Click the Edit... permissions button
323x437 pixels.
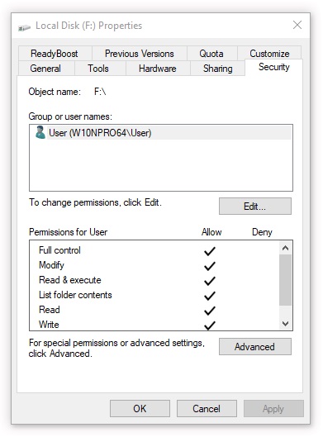coord(255,207)
